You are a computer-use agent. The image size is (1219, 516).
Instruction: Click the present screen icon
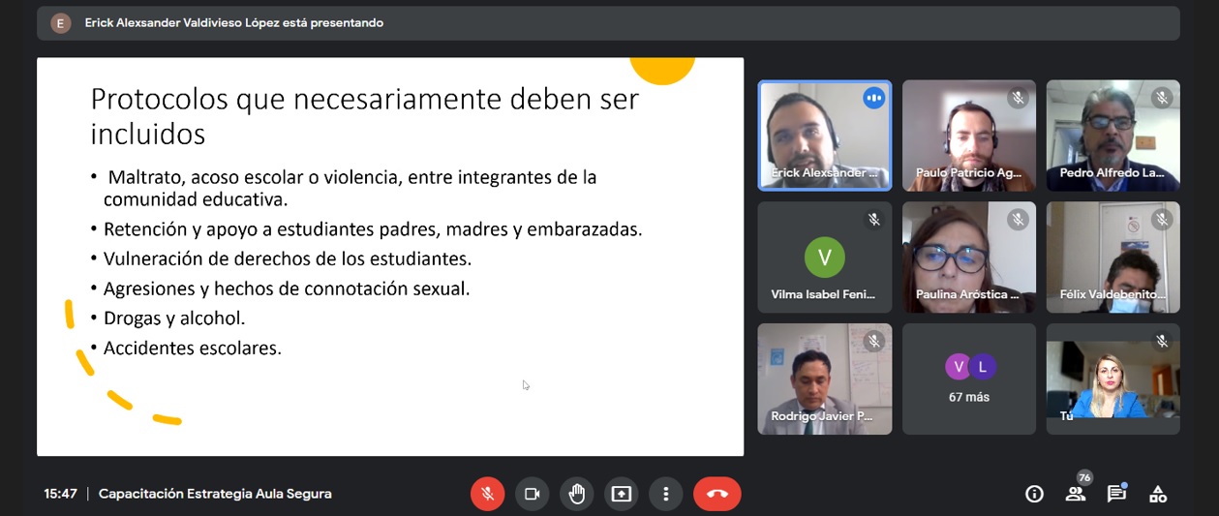[x=622, y=494]
